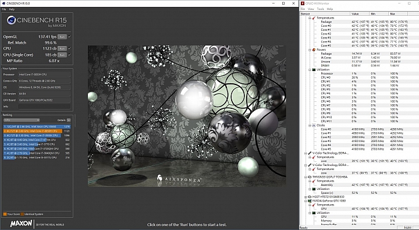Click the NVIDIA GeForce GTX 1080 device icon
The height and width of the screenshot is (230, 419).
pyautogui.click(x=310, y=200)
